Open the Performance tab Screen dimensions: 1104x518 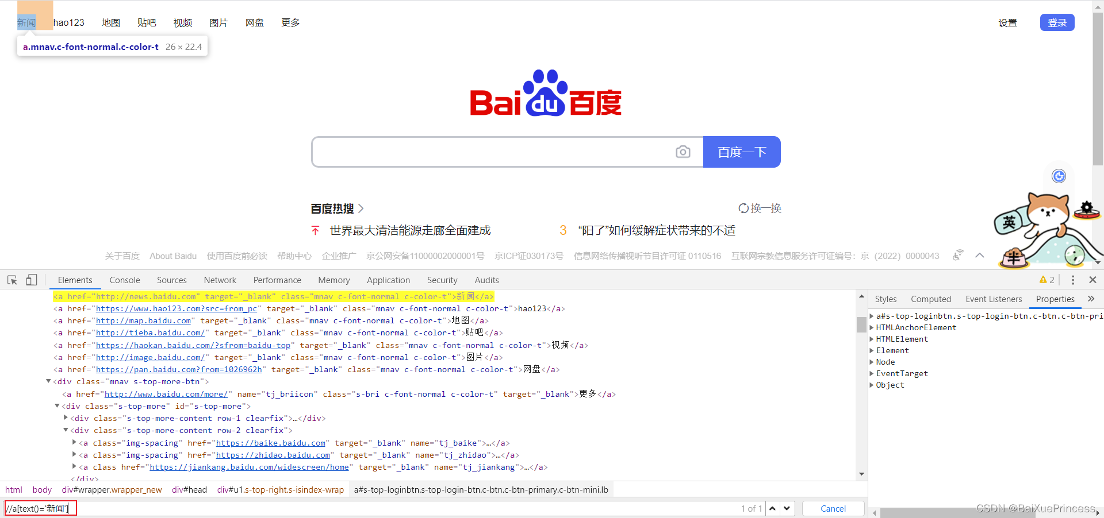(x=277, y=280)
